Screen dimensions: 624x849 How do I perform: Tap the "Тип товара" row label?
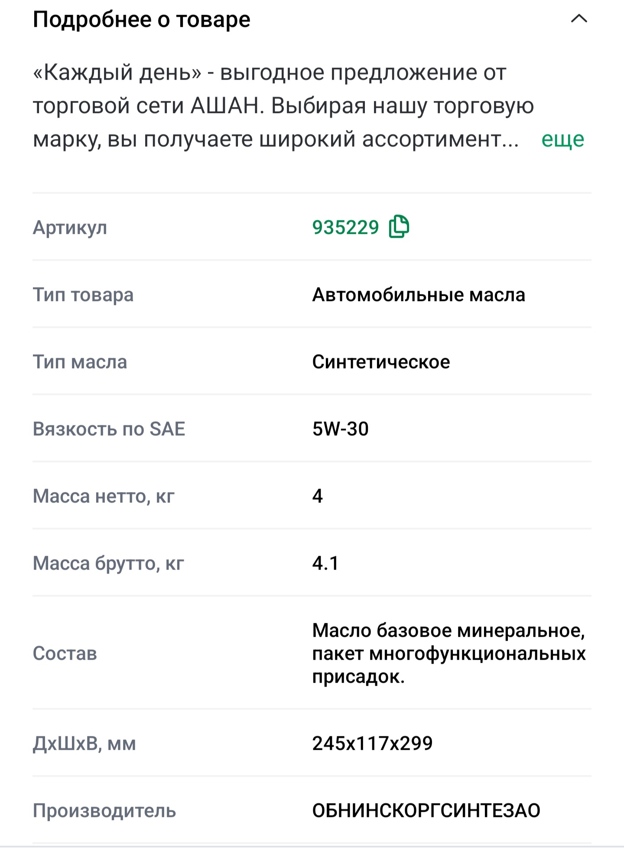click(83, 295)
